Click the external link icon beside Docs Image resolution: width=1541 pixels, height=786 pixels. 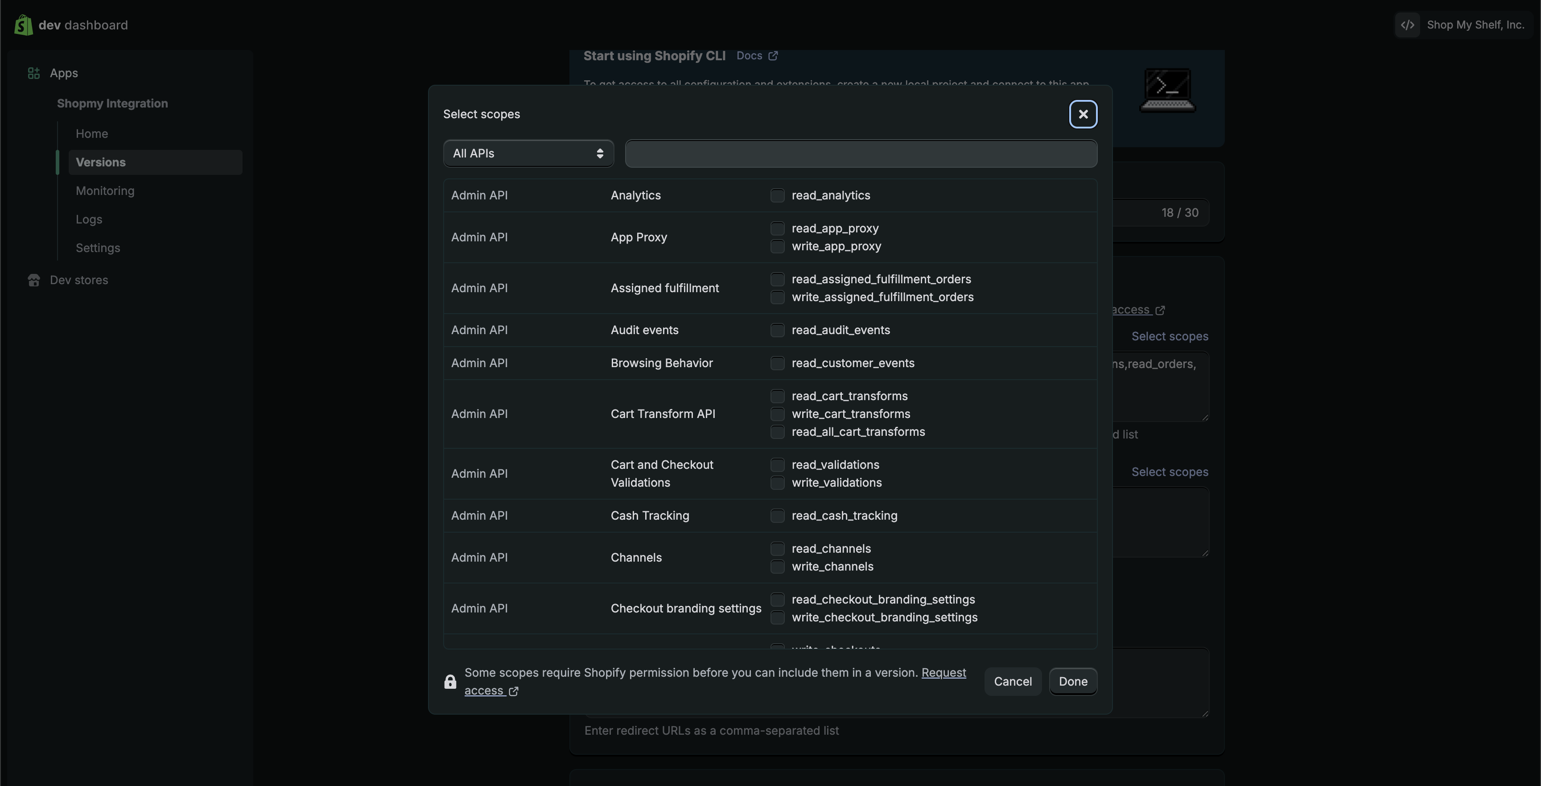pos(774,55)
